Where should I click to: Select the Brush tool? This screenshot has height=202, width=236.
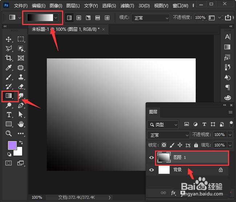(9, 77)
